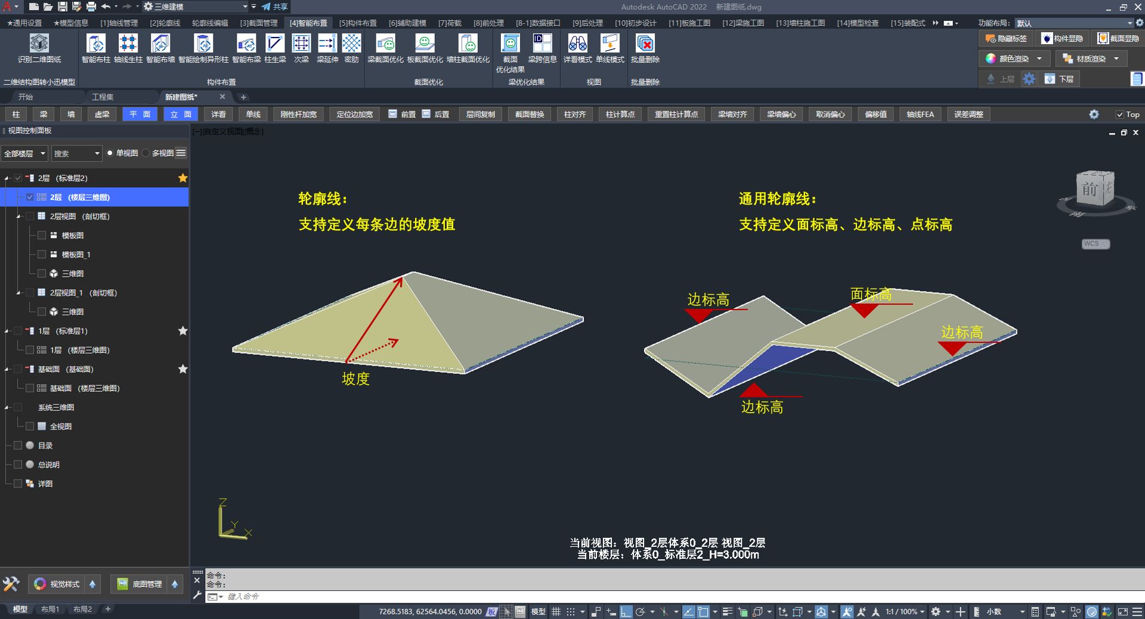This screenshot has height=619, width=1145.
Task: Click the 视觉样式 button
Action: pyautogui.click(x=57, y=584)
